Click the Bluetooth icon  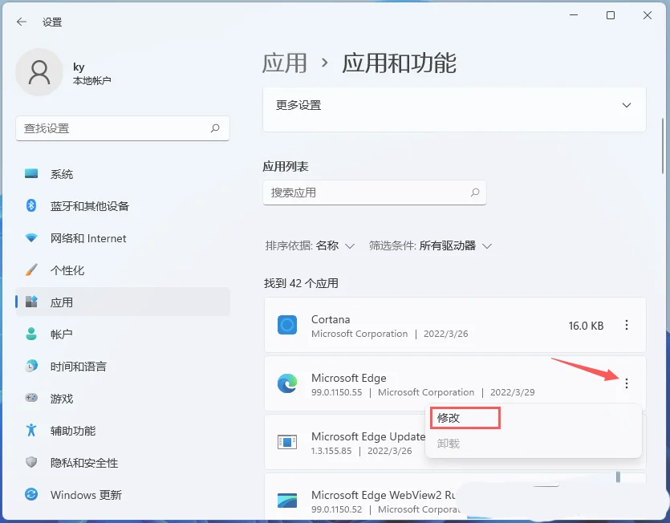click(31, 205)
